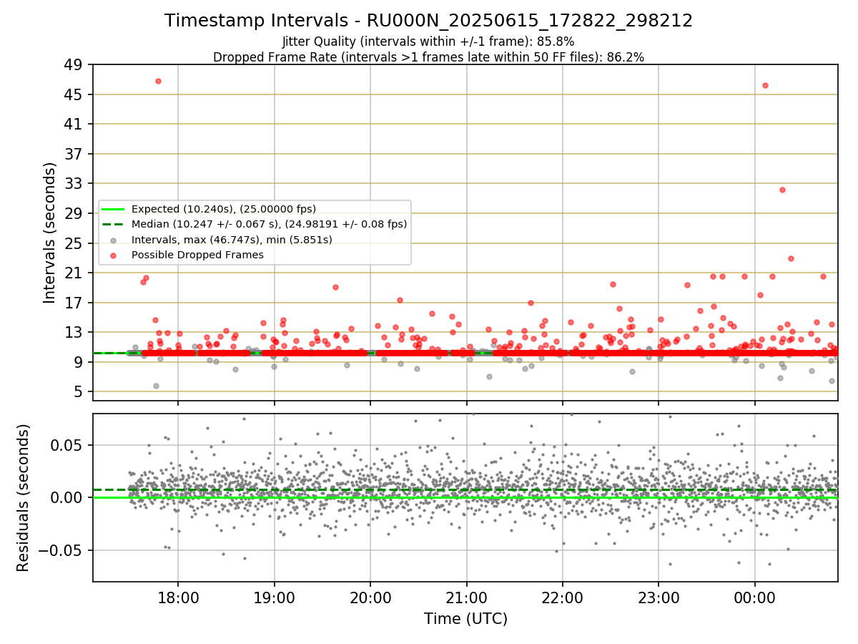Click the red outlier point near 32 seconds after 00:00
The width and height of the screenshot is (858, 644).
pyautogui.click(x=782, y=190)
